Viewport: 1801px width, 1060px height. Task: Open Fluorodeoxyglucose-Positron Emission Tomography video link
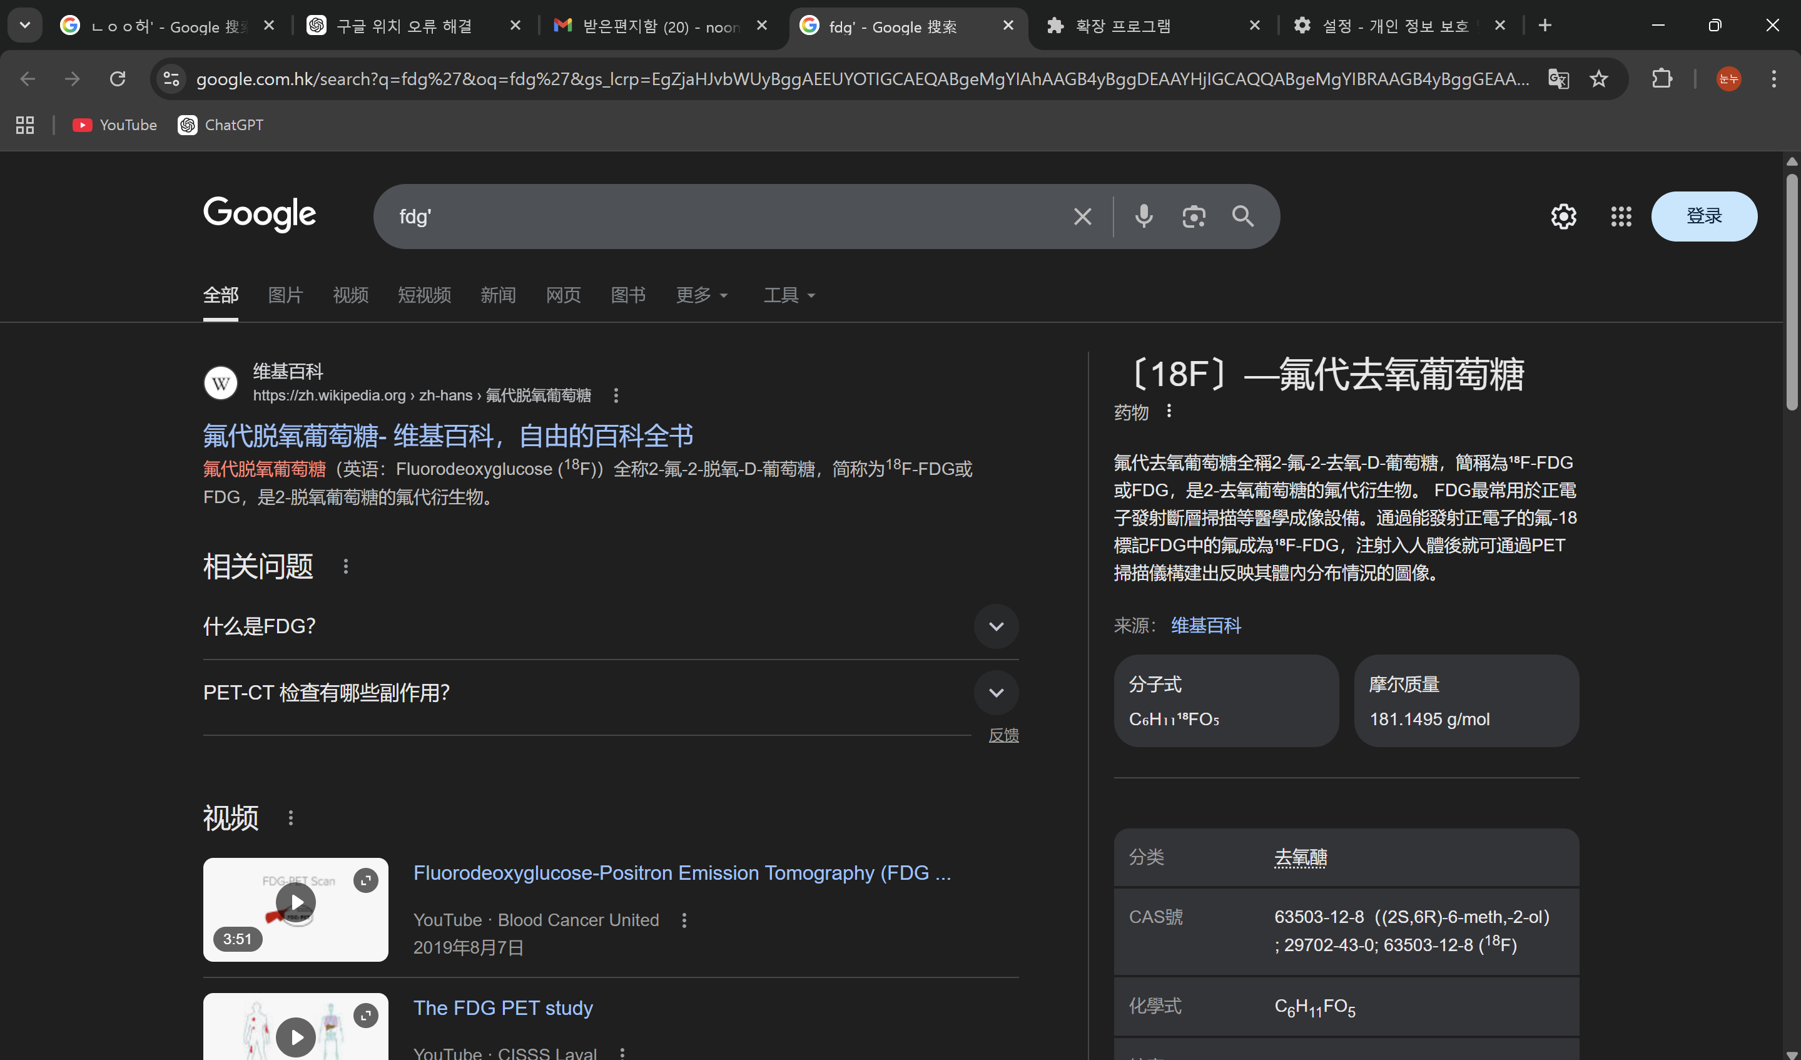(x=682, y=873)
